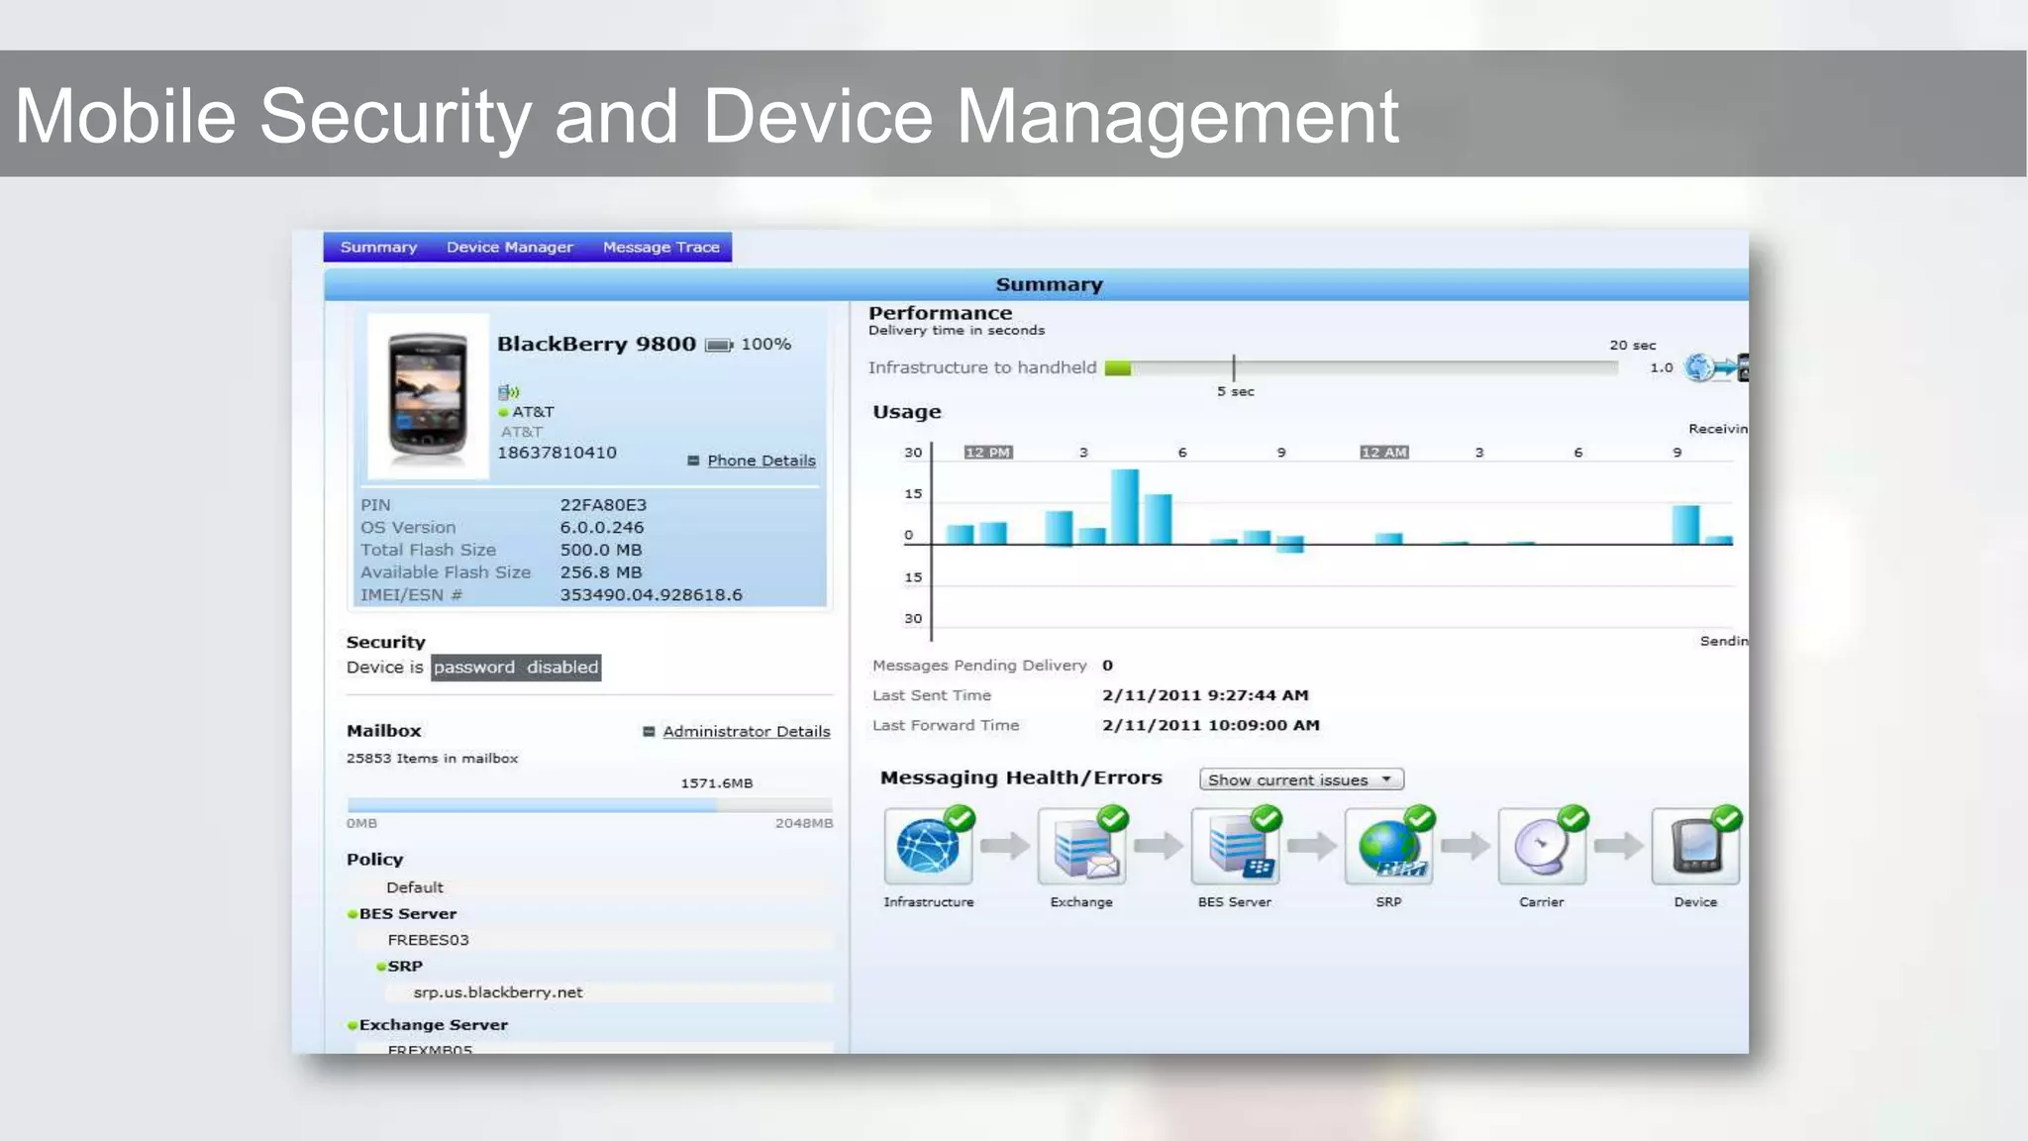Click the Infrastructure to handheld delivery bar
Screen dimensions: 2028x1141
coord(1361,367)
